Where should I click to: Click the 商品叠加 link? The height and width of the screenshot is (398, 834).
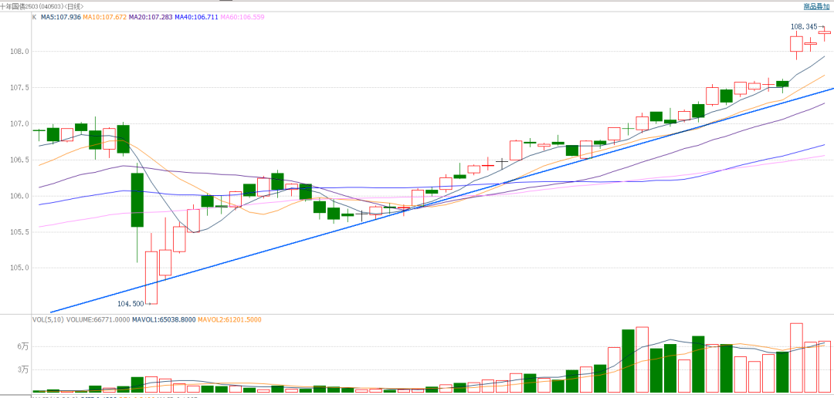coord(816,6)
